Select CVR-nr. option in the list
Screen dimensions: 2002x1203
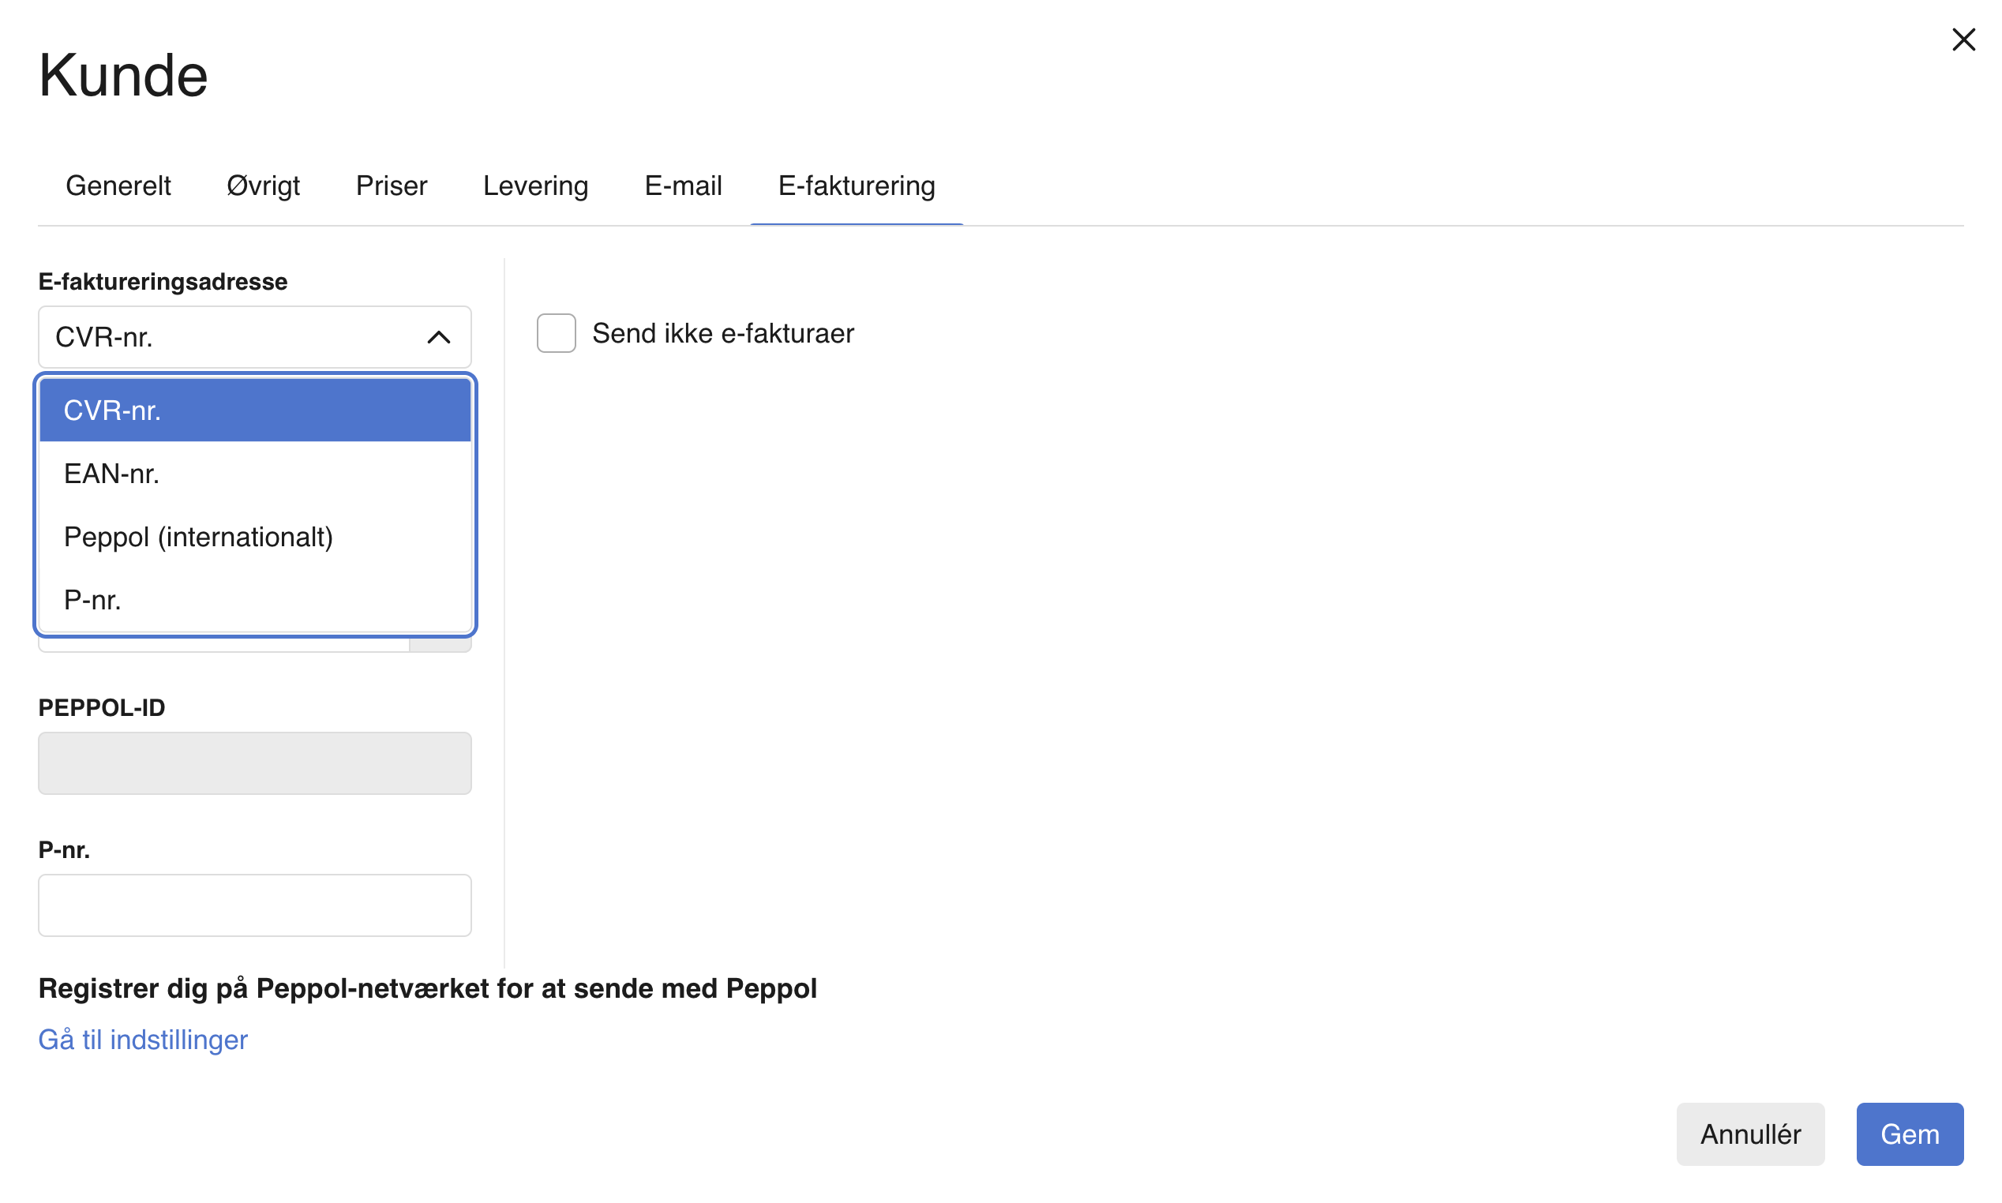254,410
